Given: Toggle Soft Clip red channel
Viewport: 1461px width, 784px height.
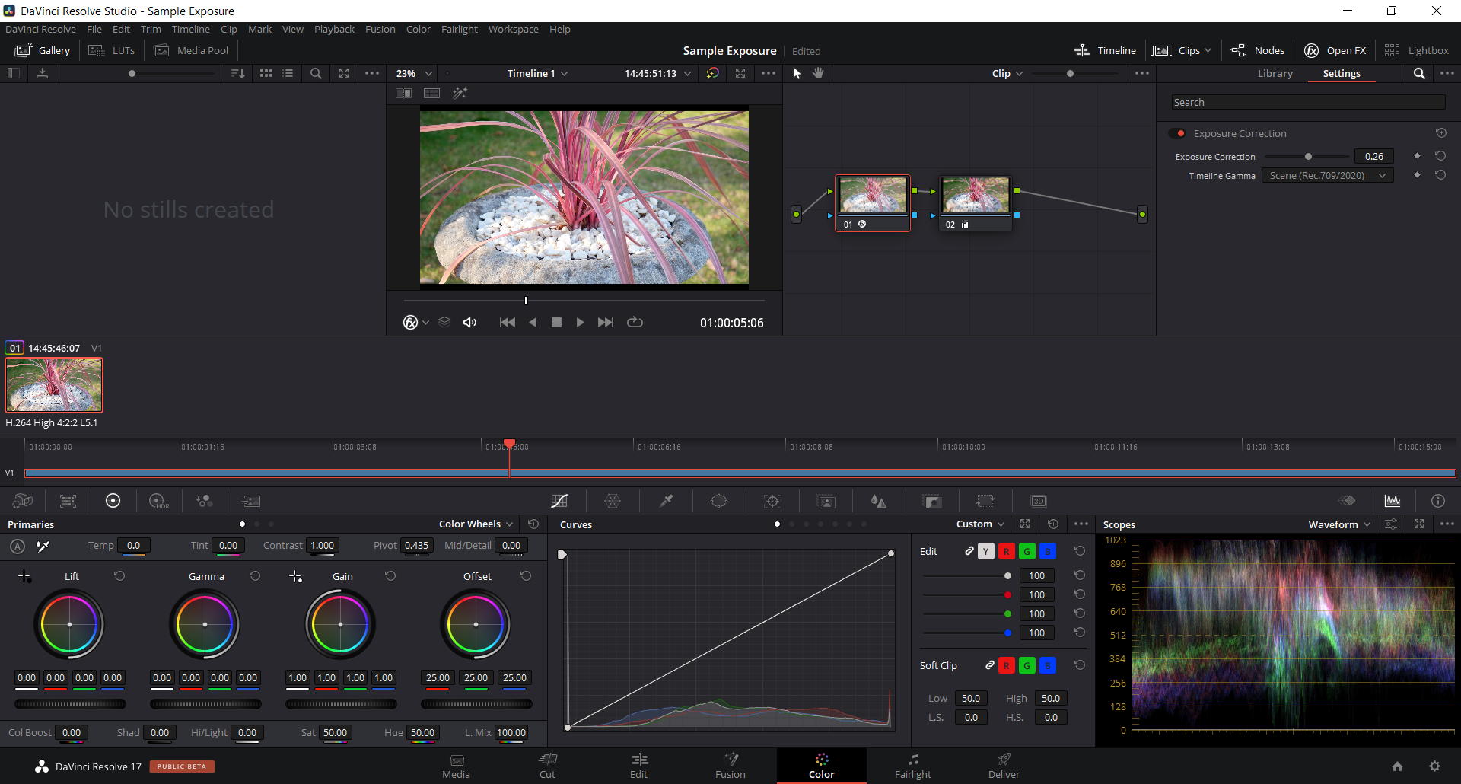Looking at the screenshot, I should point(1007,665).
